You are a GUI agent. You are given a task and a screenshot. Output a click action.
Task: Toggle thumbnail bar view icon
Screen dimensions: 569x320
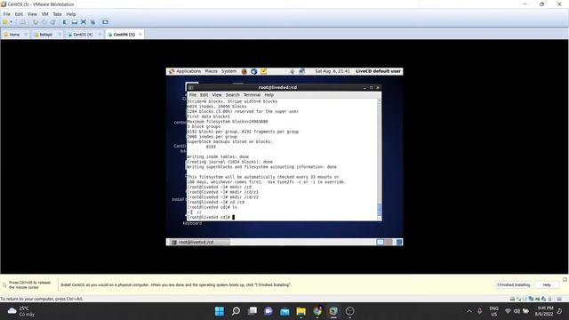75,22
